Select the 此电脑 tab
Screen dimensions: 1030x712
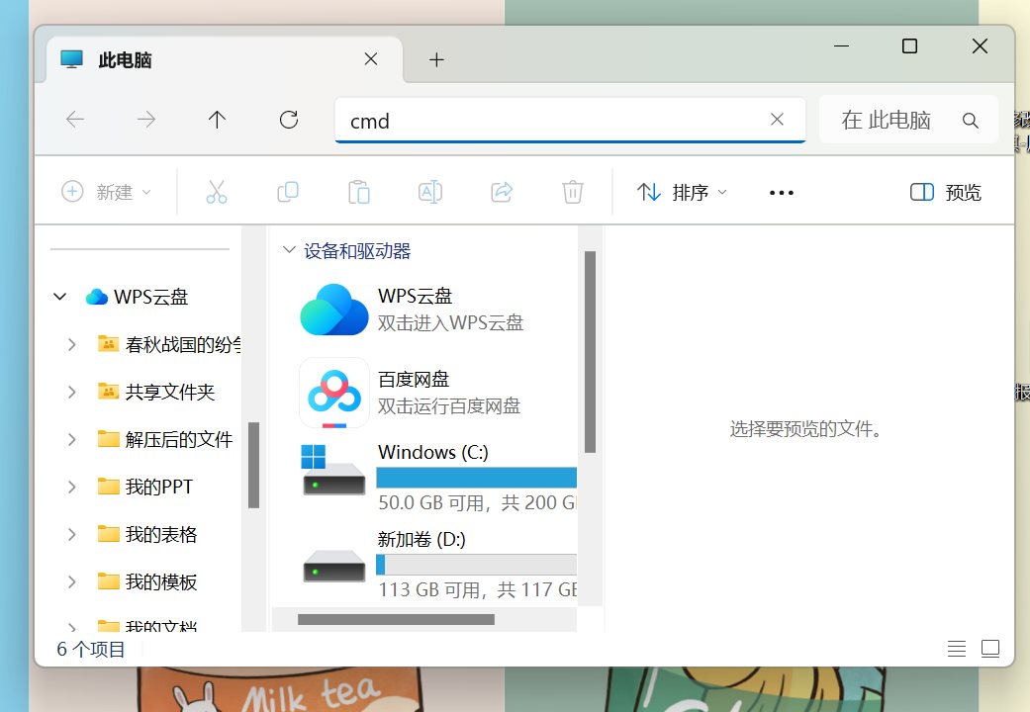224,59
